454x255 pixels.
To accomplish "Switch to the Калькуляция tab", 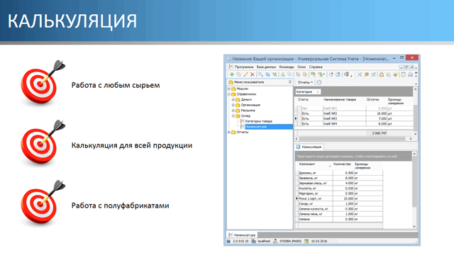I will [309, 147].
